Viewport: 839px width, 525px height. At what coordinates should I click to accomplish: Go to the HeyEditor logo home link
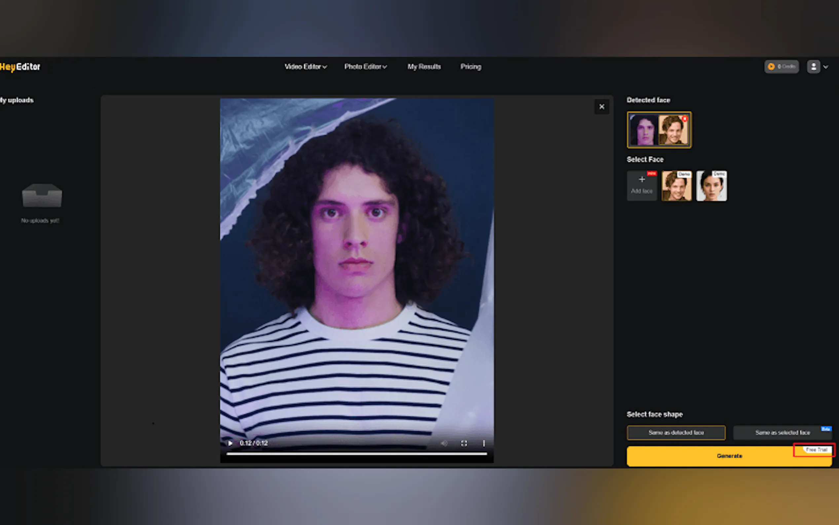(x=20, y=67)
